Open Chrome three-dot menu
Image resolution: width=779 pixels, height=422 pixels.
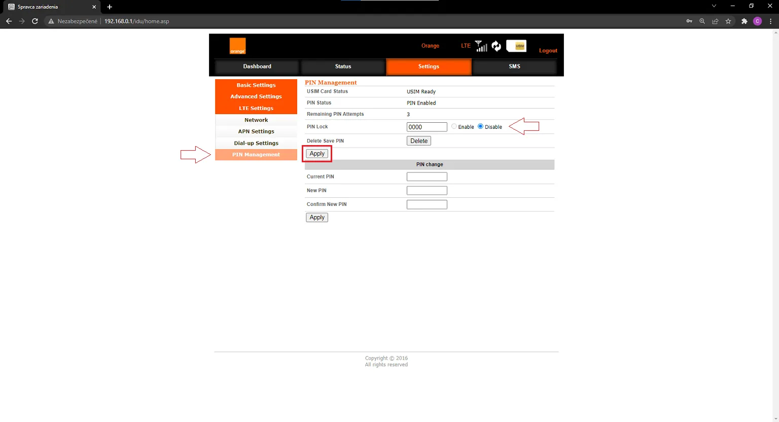[x=770, y=21]
